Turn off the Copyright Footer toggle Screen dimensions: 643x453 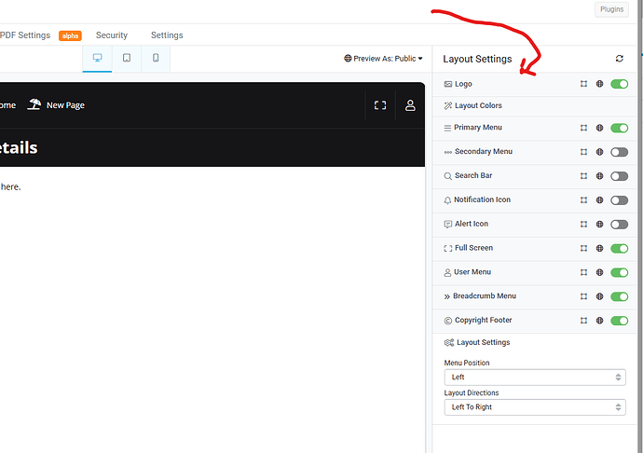(619, 321)
